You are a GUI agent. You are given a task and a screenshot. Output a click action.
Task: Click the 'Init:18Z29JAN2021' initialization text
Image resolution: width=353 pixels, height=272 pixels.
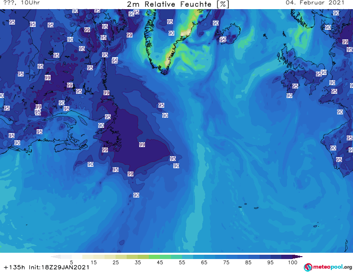point(59,267)
